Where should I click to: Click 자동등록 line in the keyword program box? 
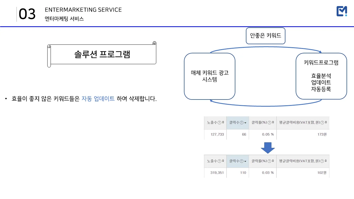pos(321,89)
